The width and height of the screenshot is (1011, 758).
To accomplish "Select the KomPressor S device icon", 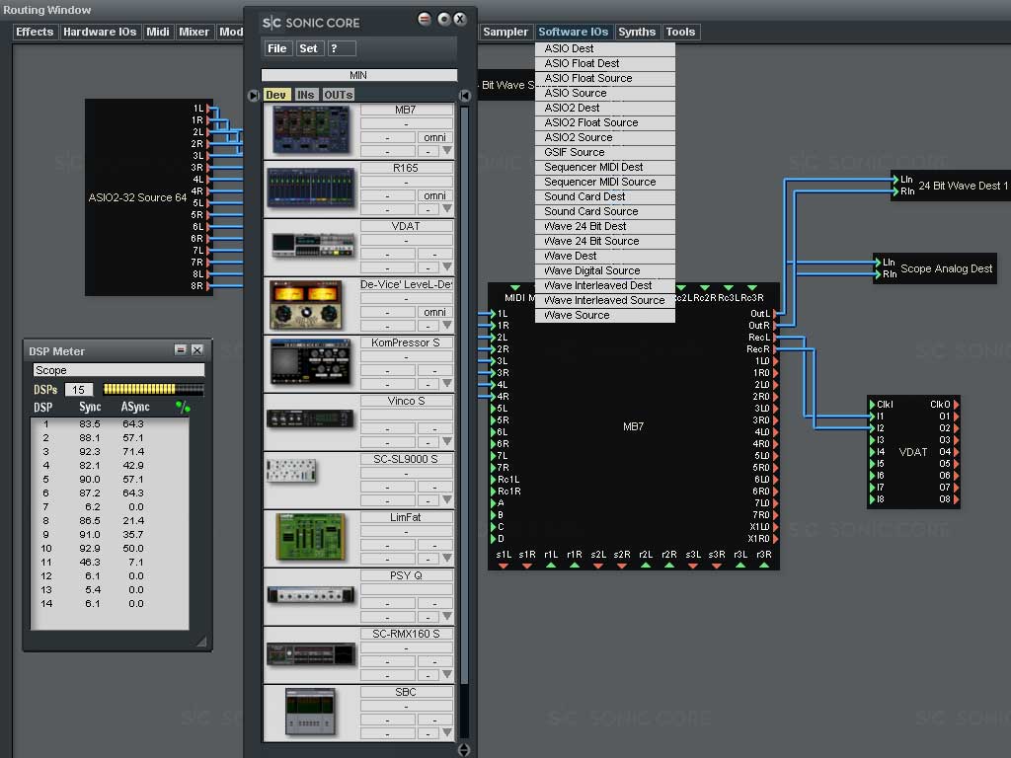I will (311, 362).
